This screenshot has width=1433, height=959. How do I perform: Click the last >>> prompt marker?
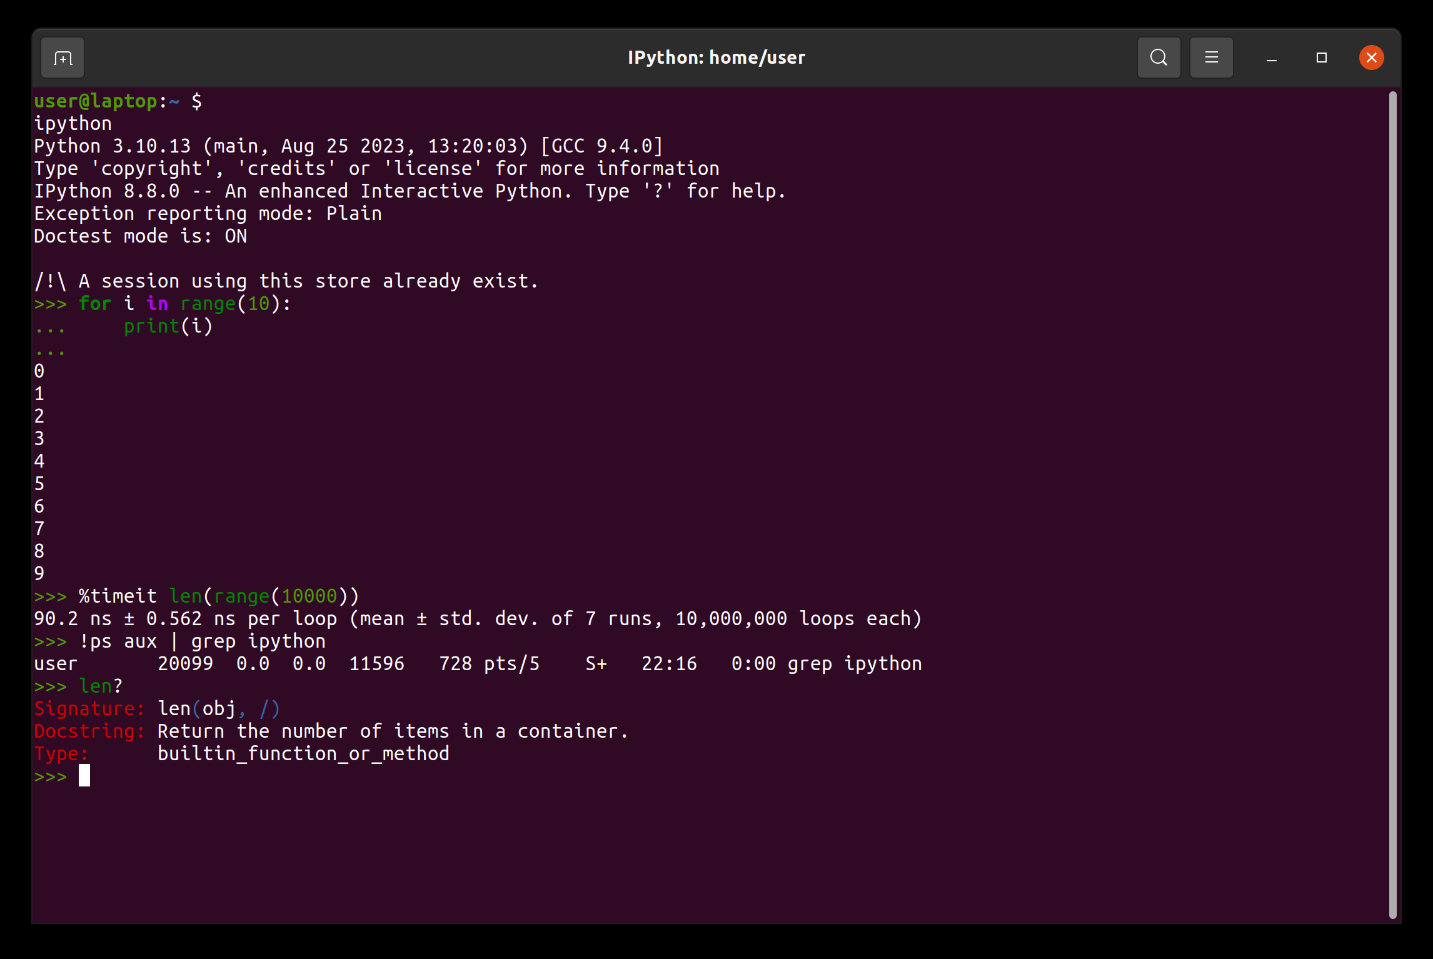point(50,776)
